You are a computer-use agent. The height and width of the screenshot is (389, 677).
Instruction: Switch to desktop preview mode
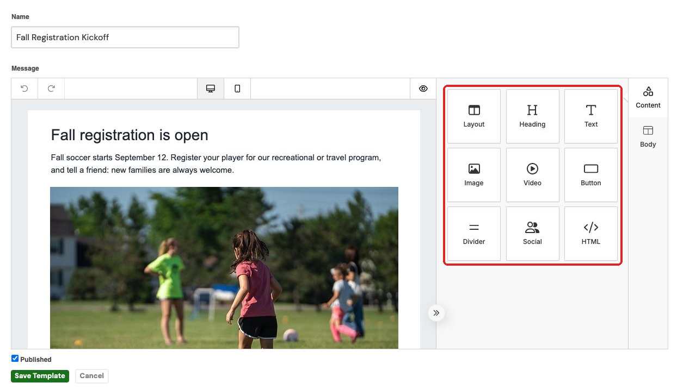point(211,89)
